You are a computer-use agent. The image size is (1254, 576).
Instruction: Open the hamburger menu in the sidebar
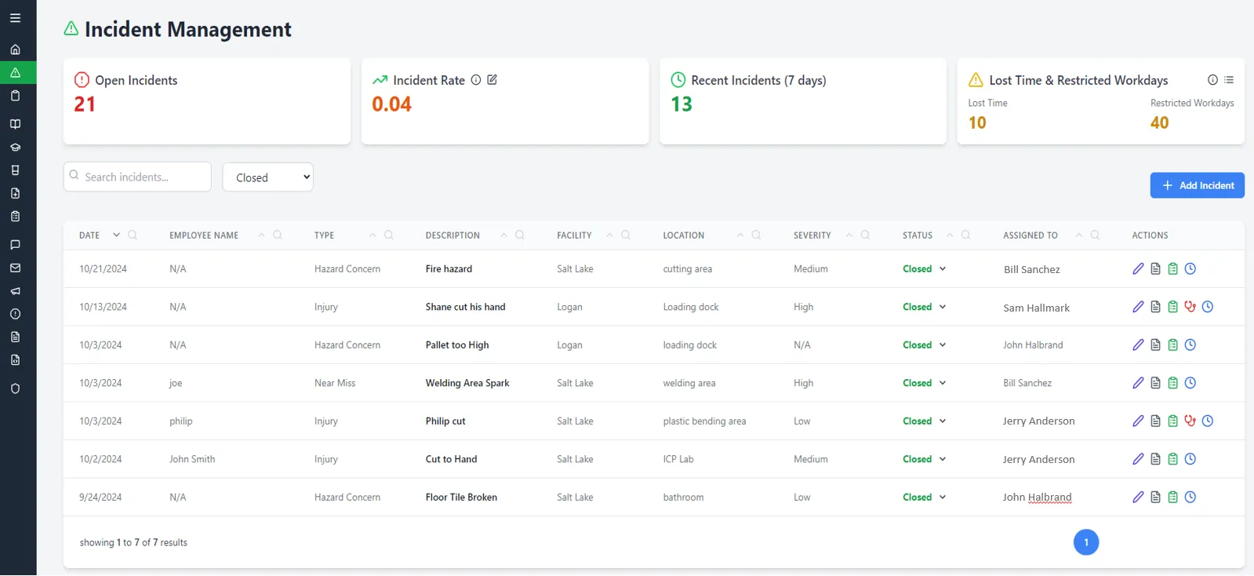15,18
